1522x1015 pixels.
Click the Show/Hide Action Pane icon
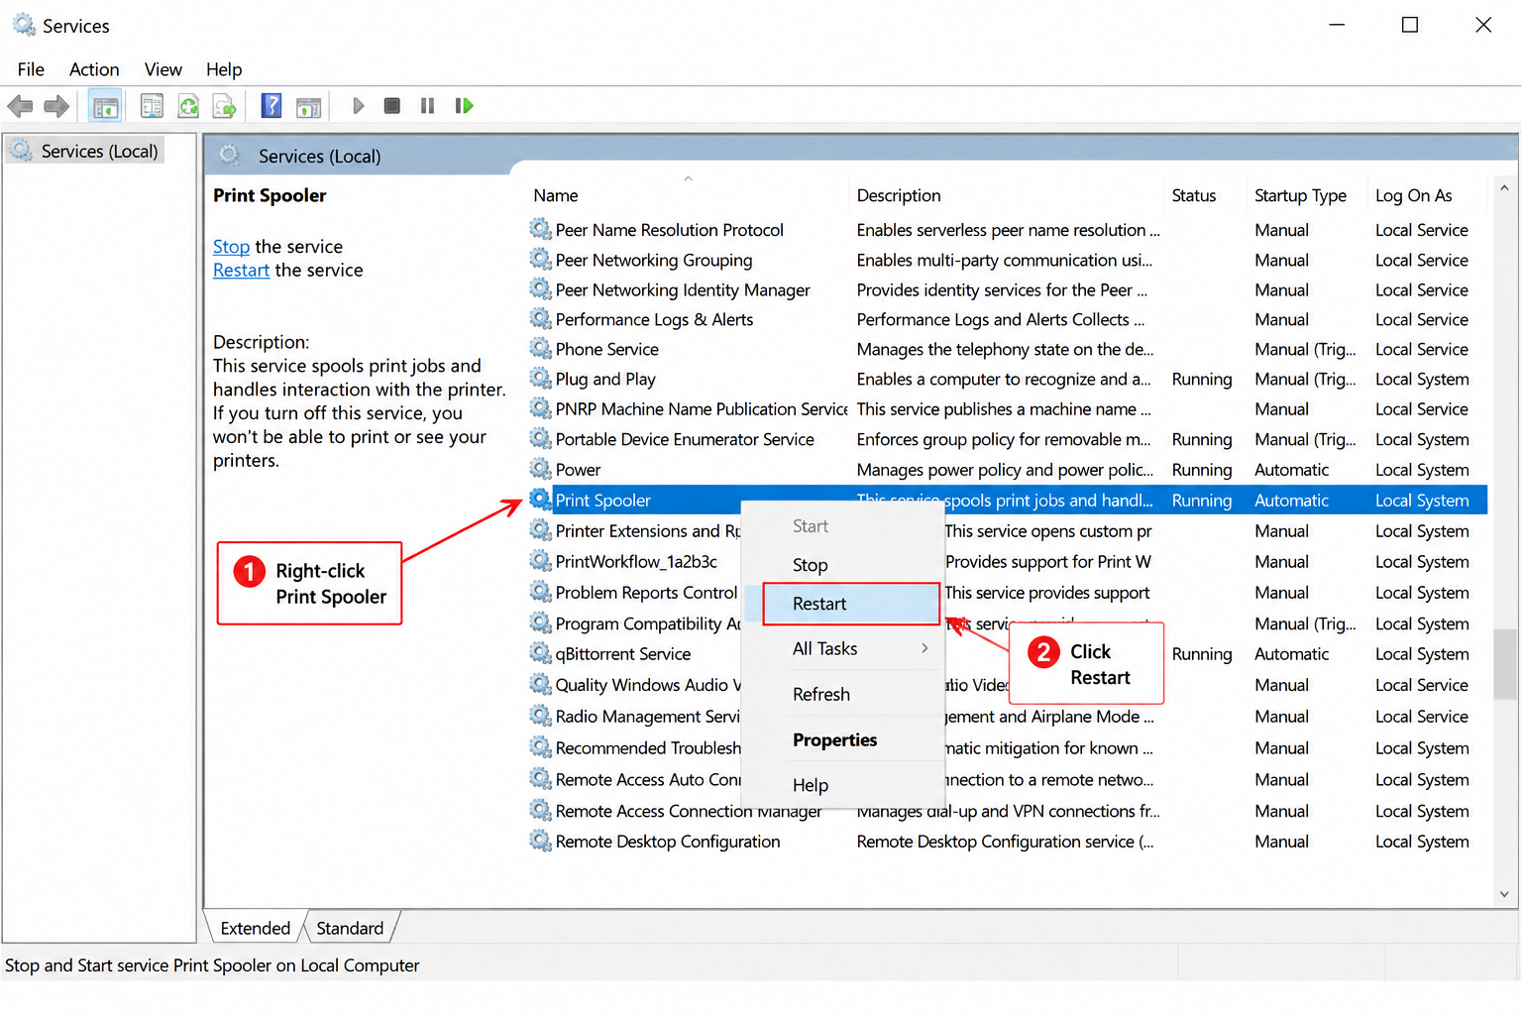click(309, 106)
